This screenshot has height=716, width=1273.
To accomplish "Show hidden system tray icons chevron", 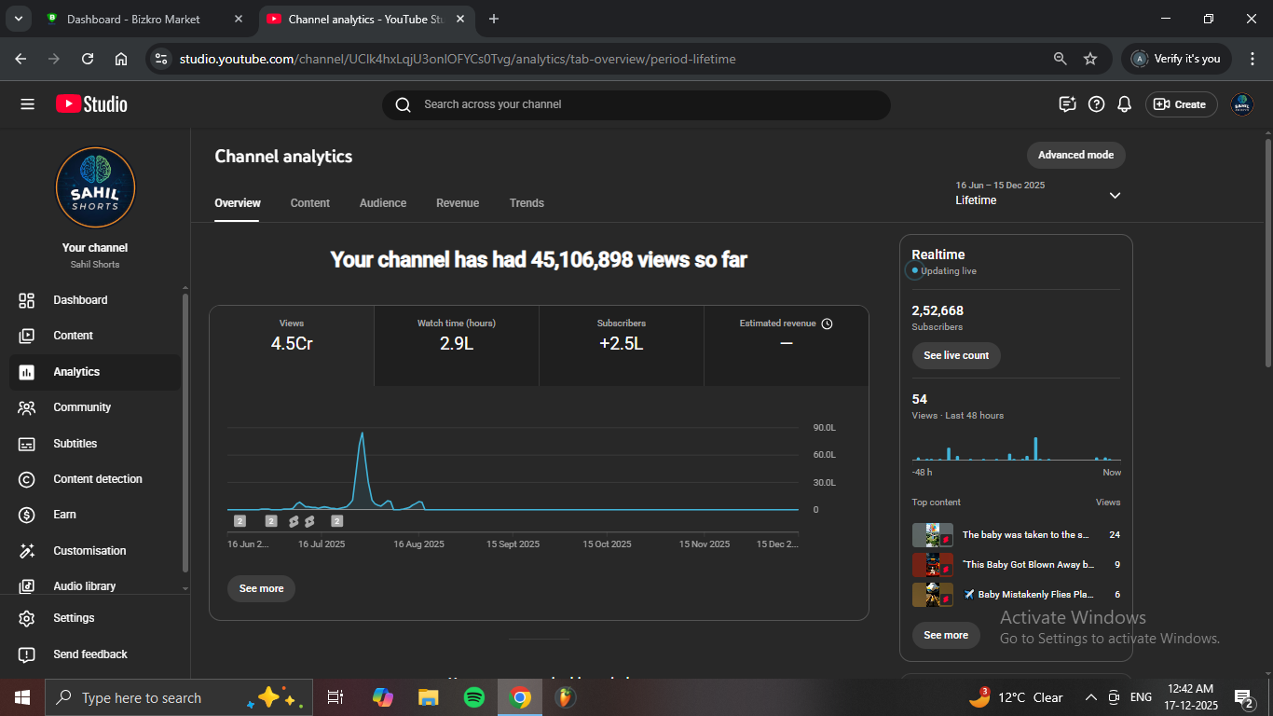I will point(1090,697).
